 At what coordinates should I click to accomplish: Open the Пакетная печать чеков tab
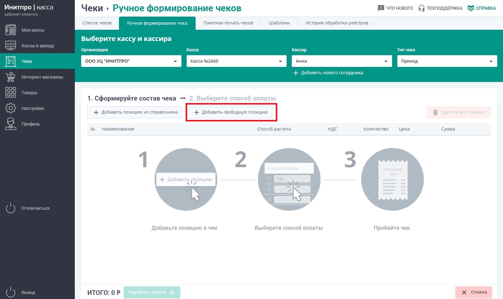pos(228,23)
